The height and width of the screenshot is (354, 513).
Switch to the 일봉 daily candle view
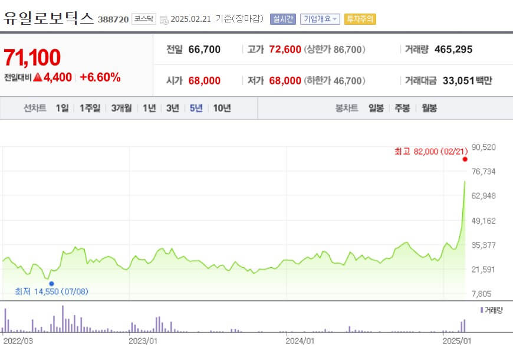[376, 109]
